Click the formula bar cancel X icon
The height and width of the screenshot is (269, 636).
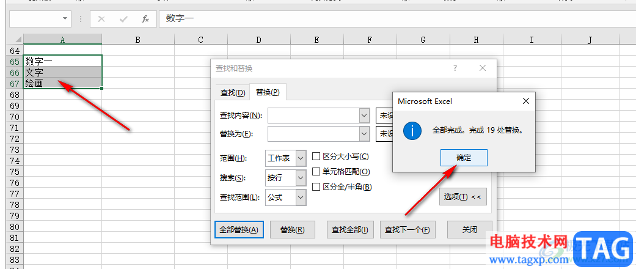(101, 19)
